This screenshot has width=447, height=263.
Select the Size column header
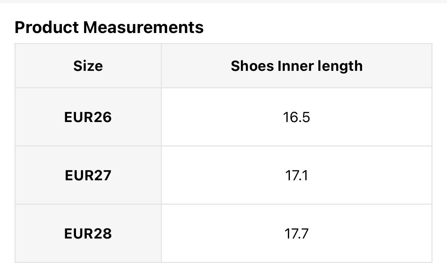point(88,66)
